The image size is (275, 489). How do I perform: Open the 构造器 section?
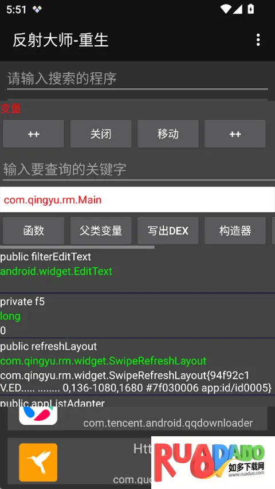235,231
